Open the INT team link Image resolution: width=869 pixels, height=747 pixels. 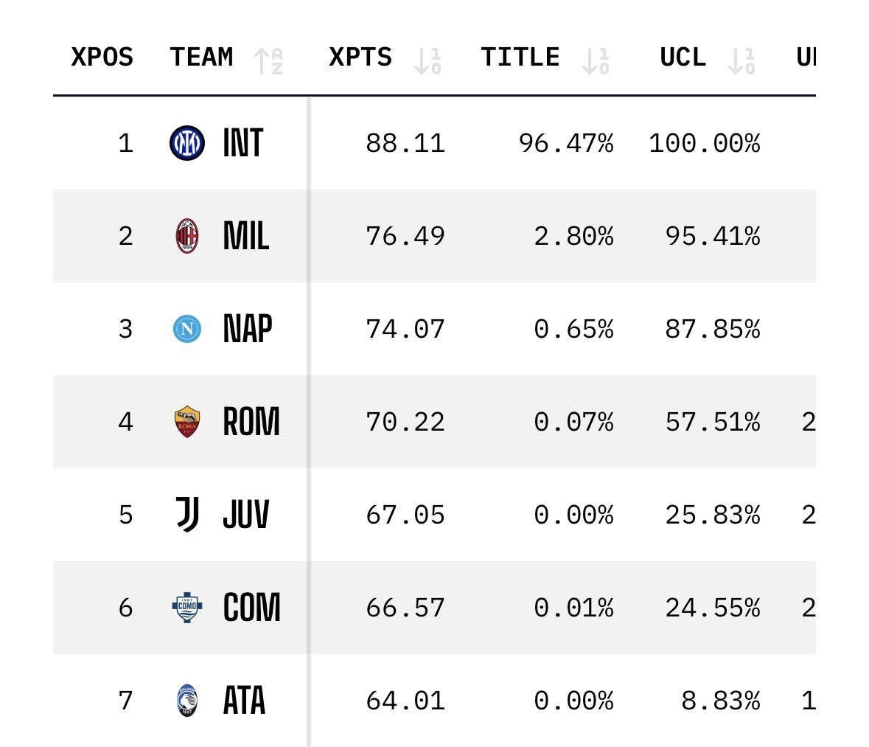[x=242, y=143]
